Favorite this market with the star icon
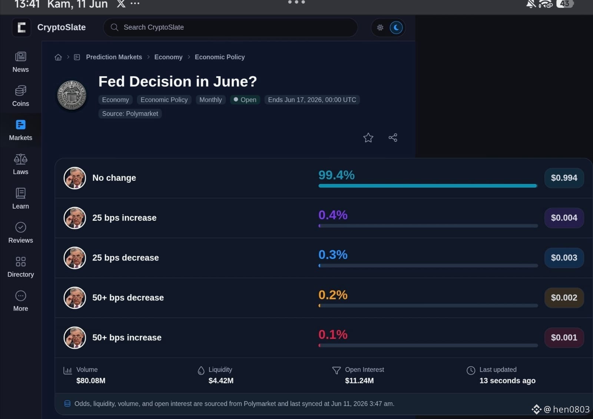Screen dimensions: 593x419 pos(368,138)
